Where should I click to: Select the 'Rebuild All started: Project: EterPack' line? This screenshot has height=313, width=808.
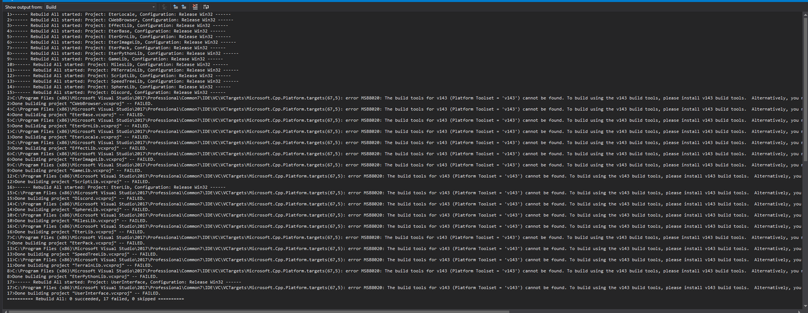pos(116,47)
